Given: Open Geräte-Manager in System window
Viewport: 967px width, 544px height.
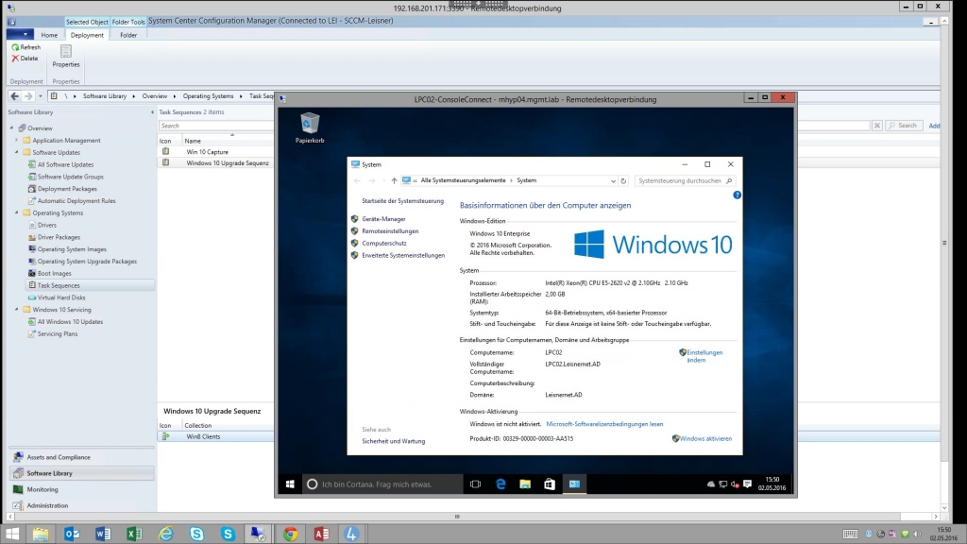Looking at the screenshot, I should pos(383,219).
